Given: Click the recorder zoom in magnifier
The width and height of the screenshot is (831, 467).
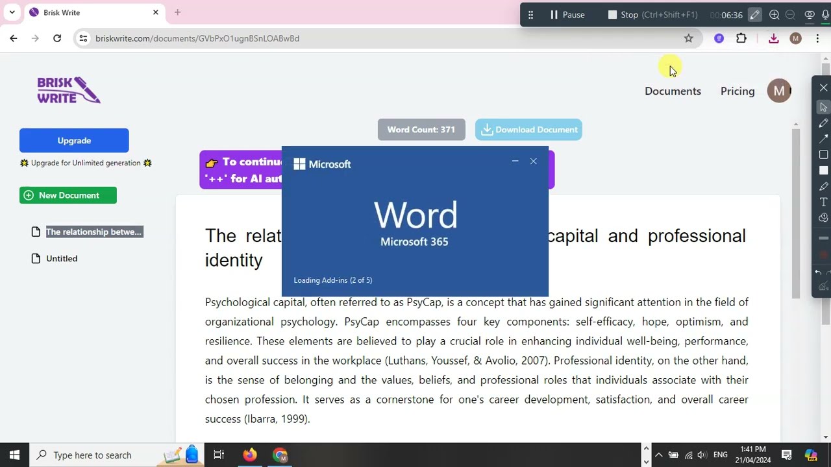Looking at the screenshot, I should click(x=774, y=14).
